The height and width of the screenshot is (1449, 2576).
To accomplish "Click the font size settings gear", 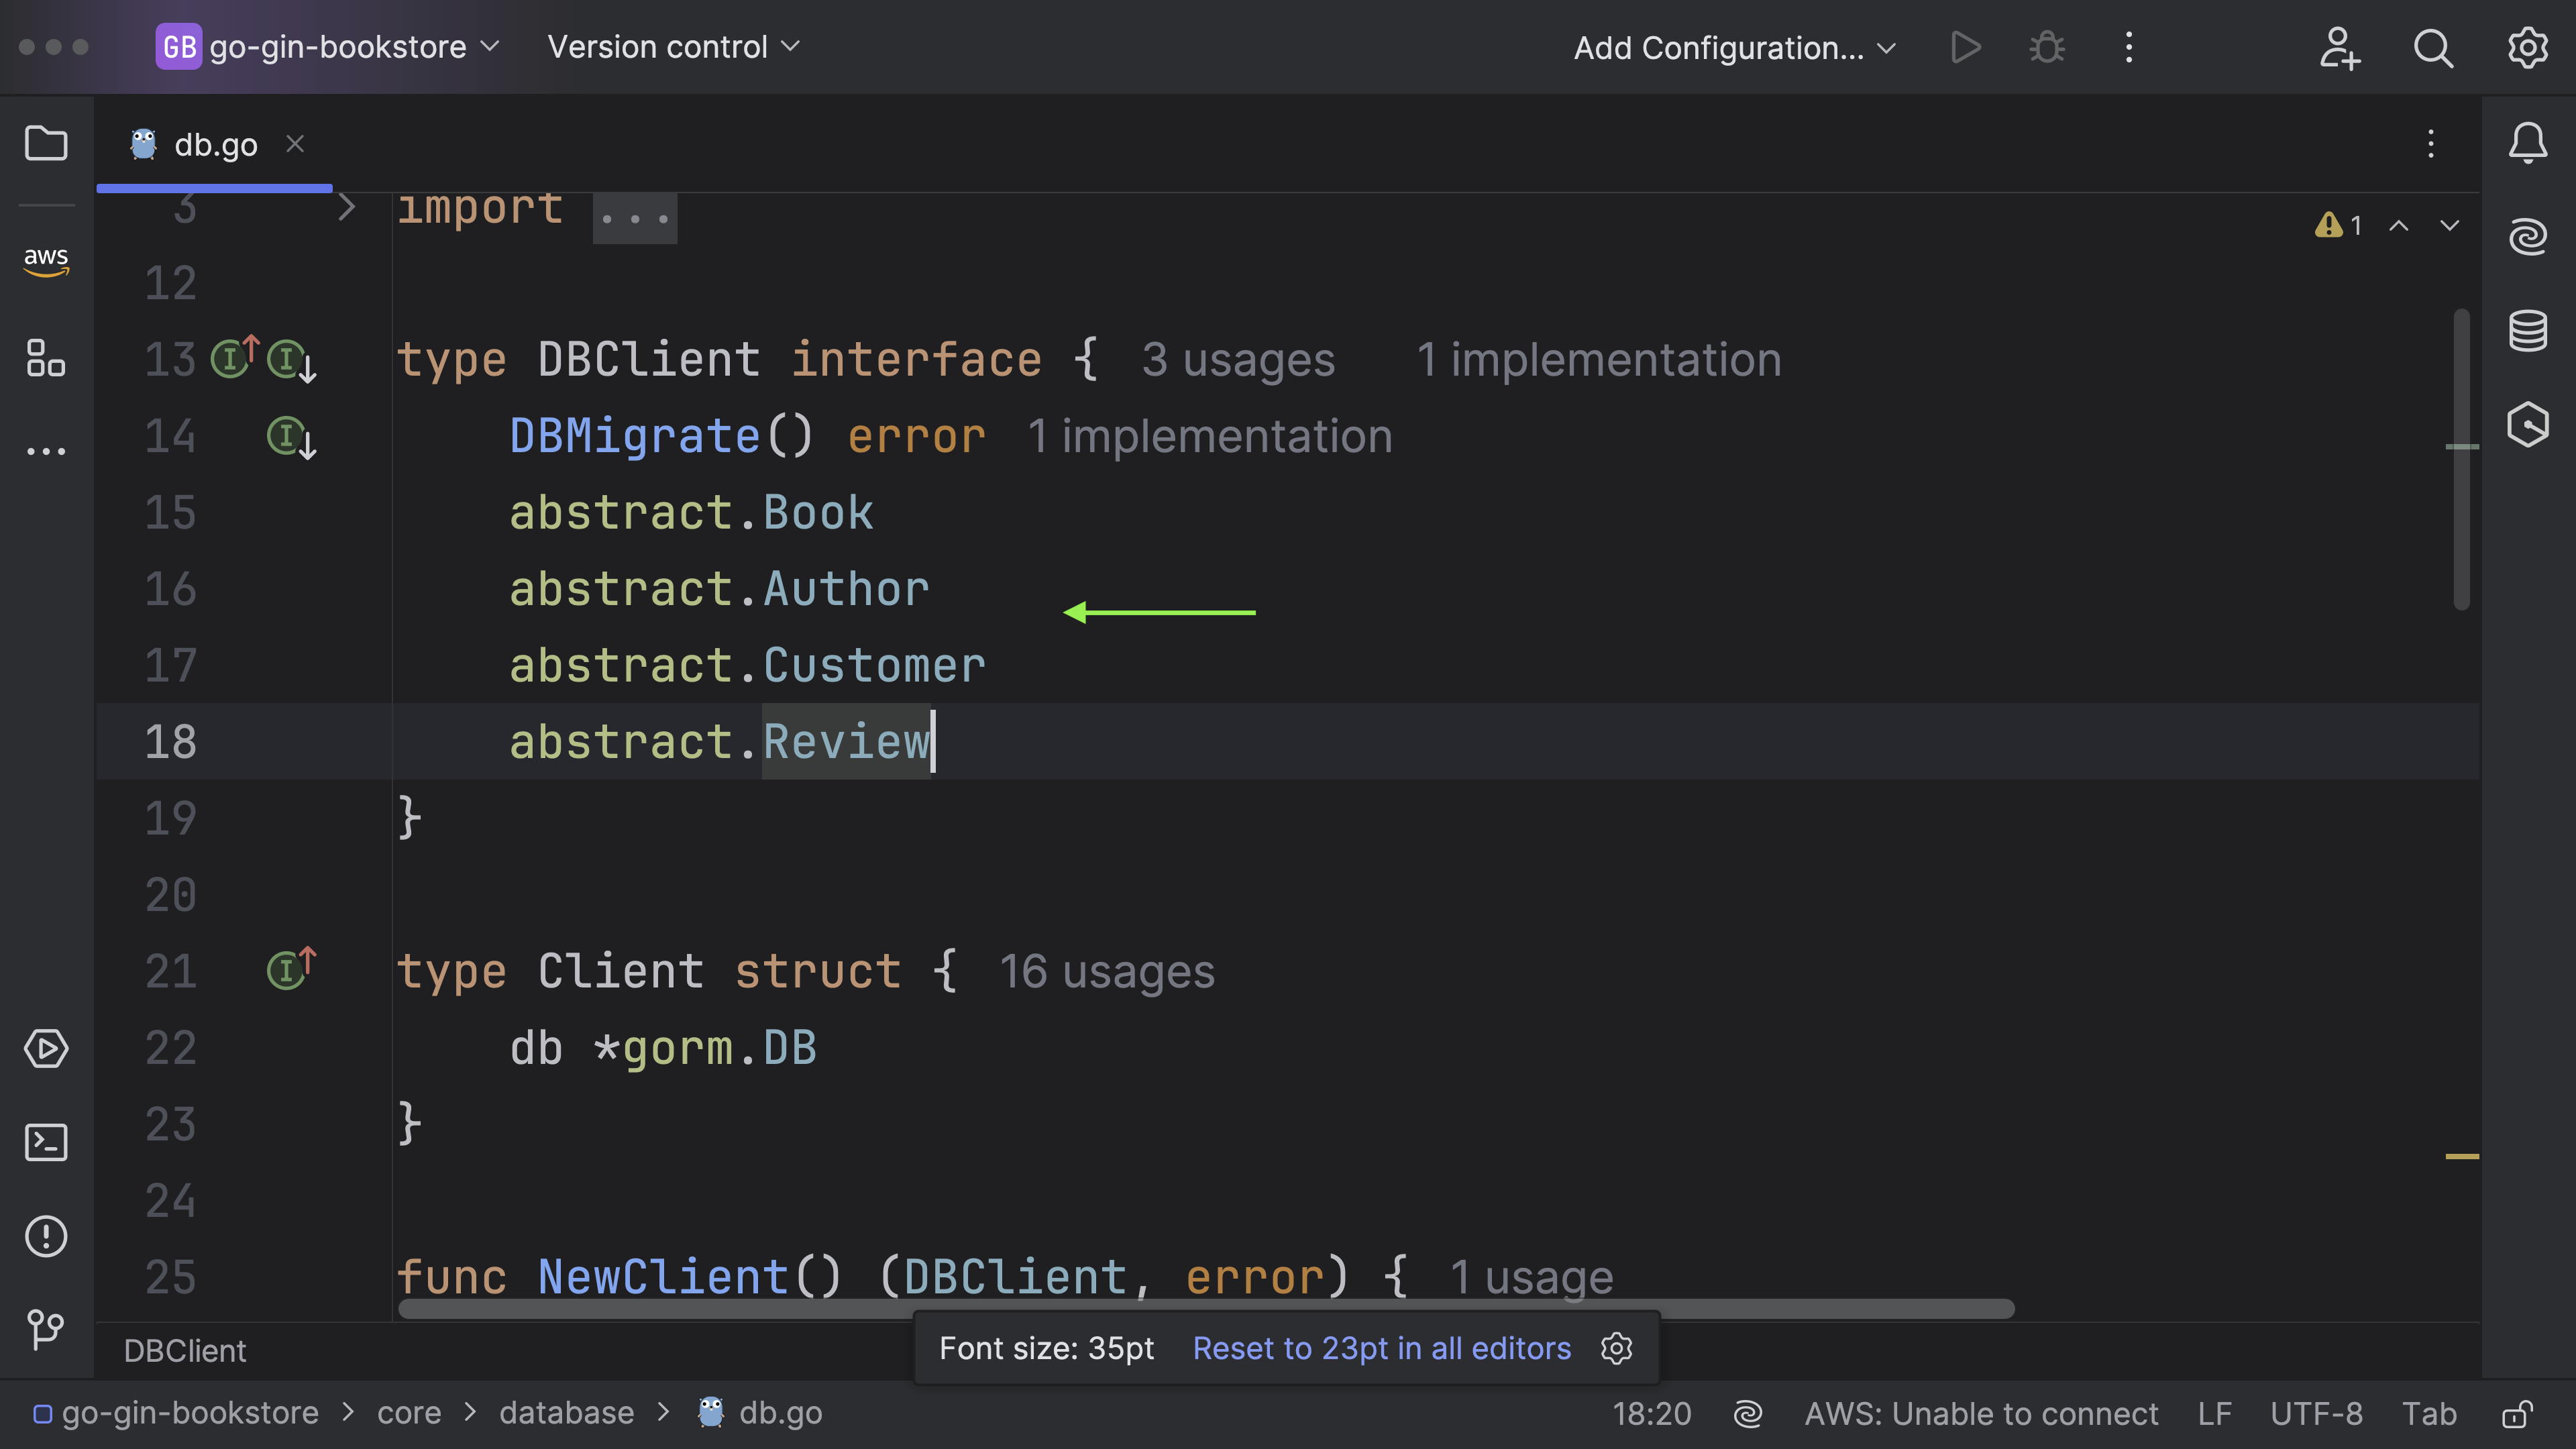I will tap(1615, 1348).
